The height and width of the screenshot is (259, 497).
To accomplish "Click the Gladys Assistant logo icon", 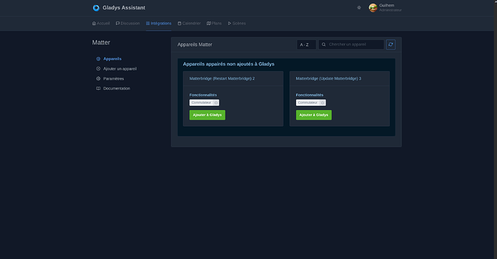I will click(96, 8).
